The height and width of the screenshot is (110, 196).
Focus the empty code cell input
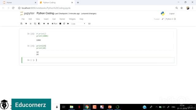click(105, 60)
